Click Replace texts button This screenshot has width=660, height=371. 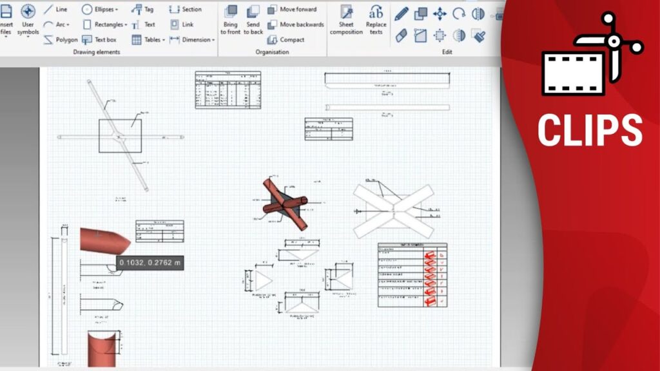[376, 19]
